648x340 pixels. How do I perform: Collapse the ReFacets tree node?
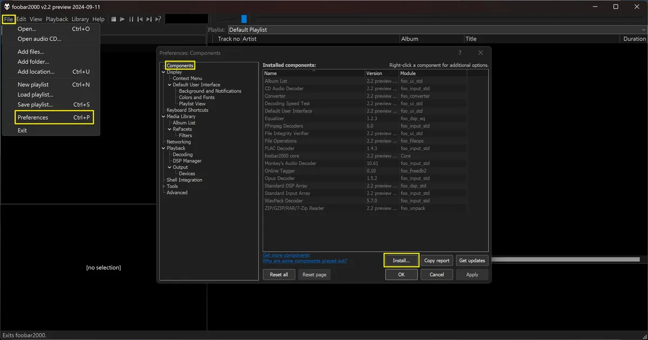[x=170, y=130]
